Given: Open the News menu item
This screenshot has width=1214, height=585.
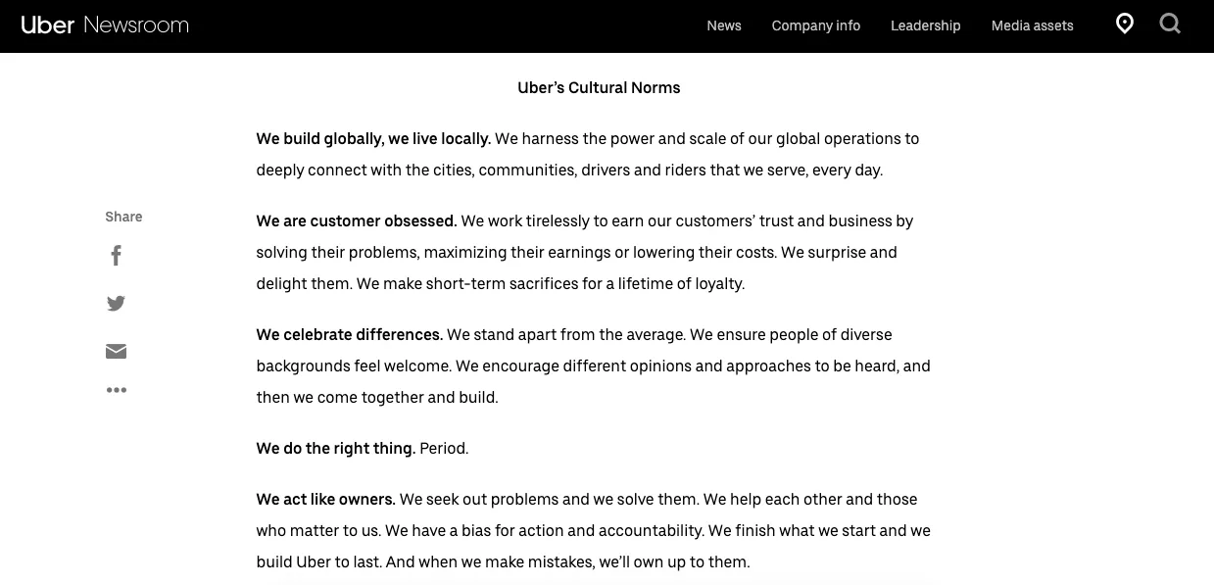Looking at the screenshot, I should point(724,25).
